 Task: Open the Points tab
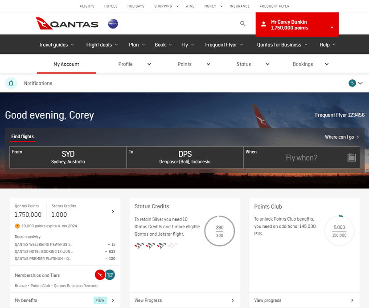click(193, 64)
